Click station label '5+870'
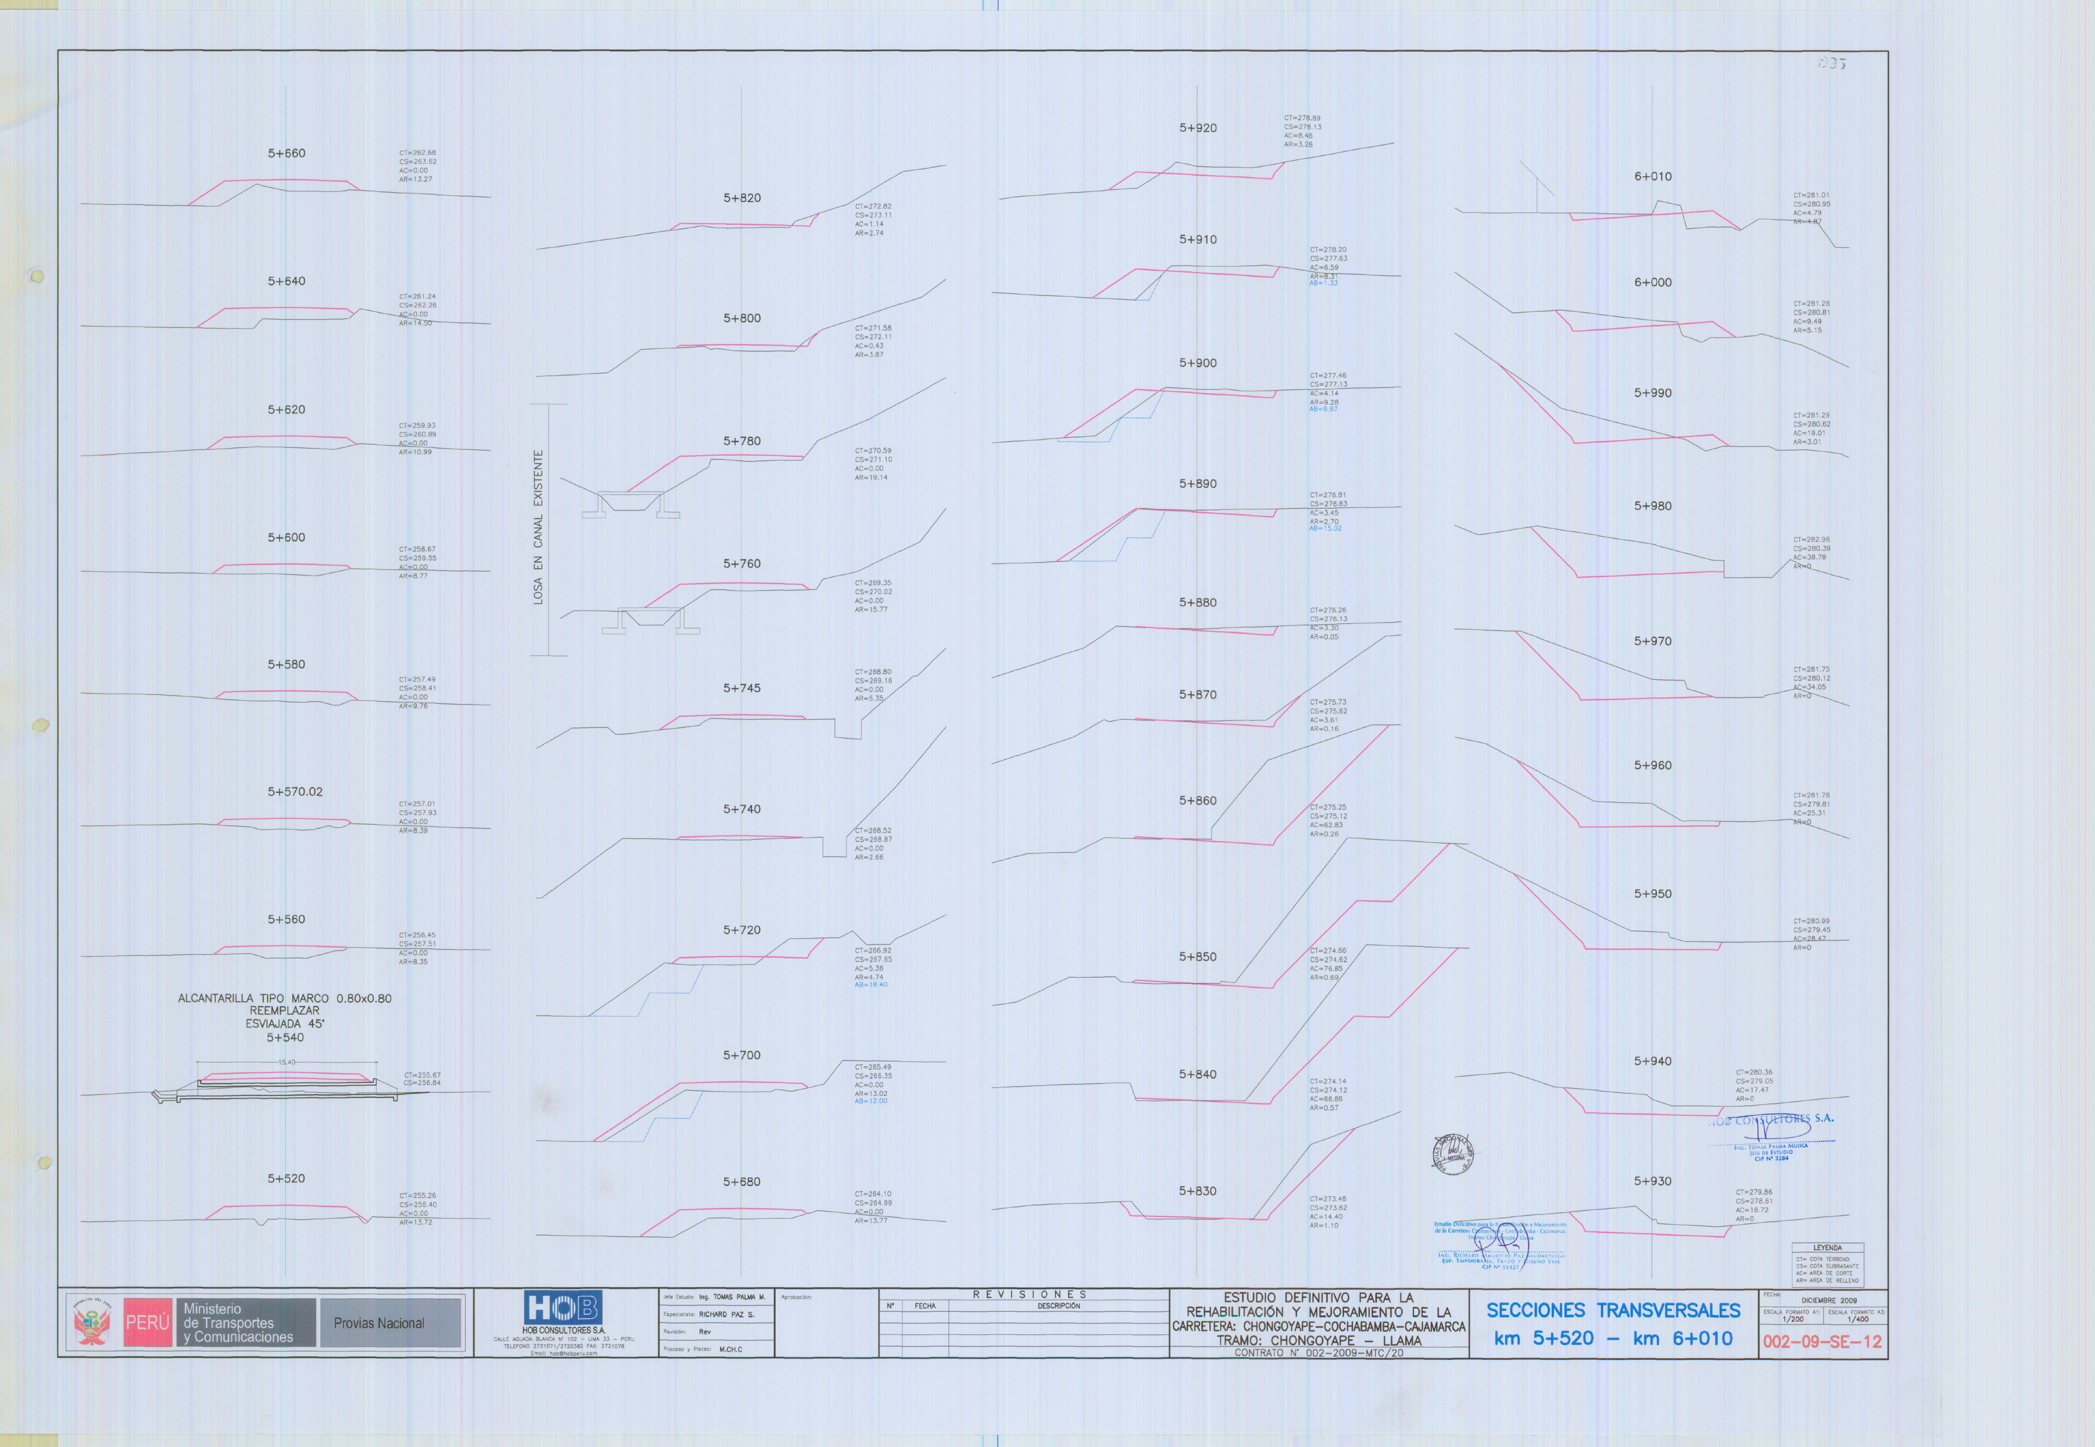This screenshot has height=1447, width=2095. (1198, 695)
